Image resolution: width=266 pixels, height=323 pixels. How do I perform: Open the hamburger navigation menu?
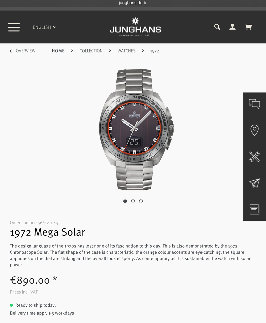click(14, 27)
